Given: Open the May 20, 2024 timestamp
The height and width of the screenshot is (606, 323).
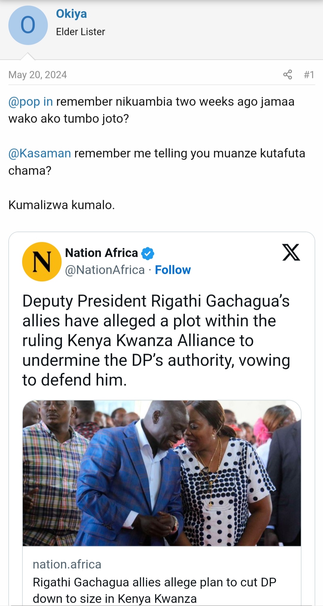Looking at the screenshot, I should pos(38,74).
